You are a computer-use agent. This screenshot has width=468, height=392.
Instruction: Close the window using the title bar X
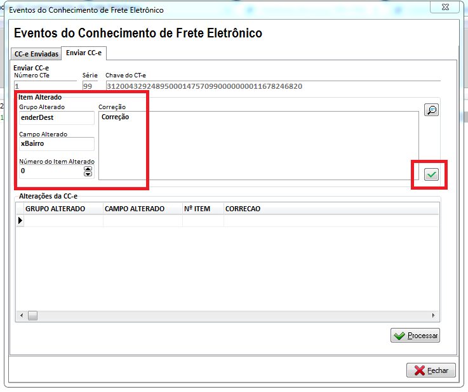coord(443,7)
